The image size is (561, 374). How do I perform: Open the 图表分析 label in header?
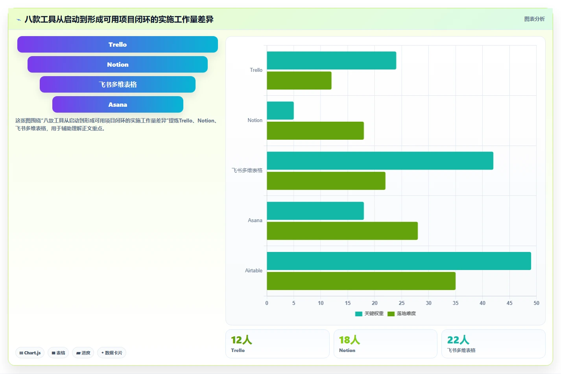pos(534,19)
